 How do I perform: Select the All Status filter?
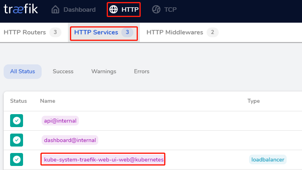23,72
